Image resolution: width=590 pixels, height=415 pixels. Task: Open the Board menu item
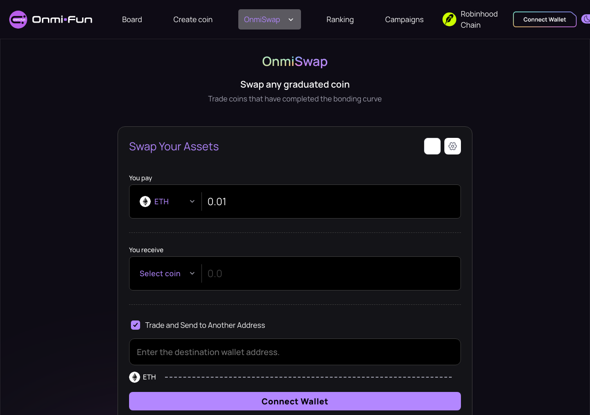[132, 19]
